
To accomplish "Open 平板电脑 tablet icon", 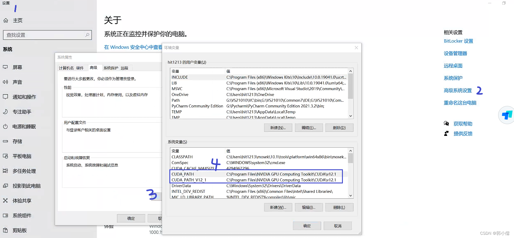I will (5, 156).
